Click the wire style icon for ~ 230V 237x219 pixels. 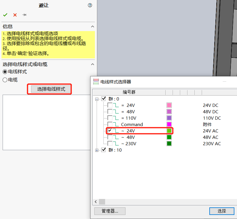(x=116, y=143)
